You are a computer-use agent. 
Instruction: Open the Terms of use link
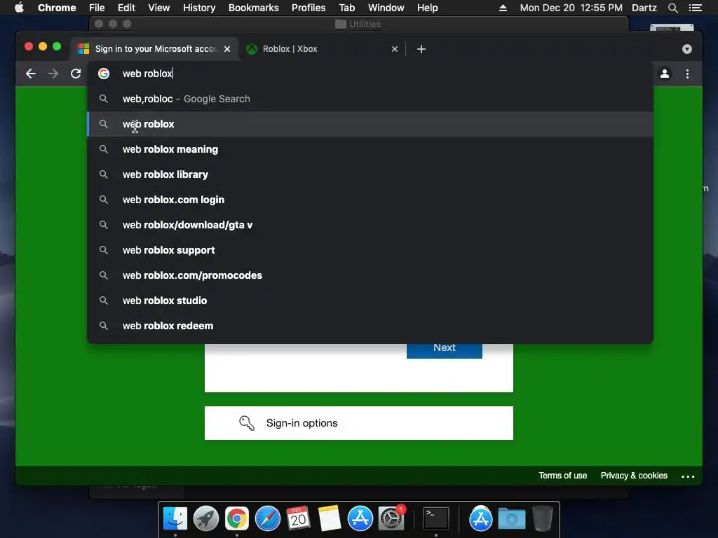point(562,476)
